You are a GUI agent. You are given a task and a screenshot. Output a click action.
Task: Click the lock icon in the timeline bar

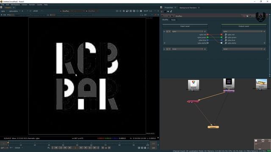[145, 148]
